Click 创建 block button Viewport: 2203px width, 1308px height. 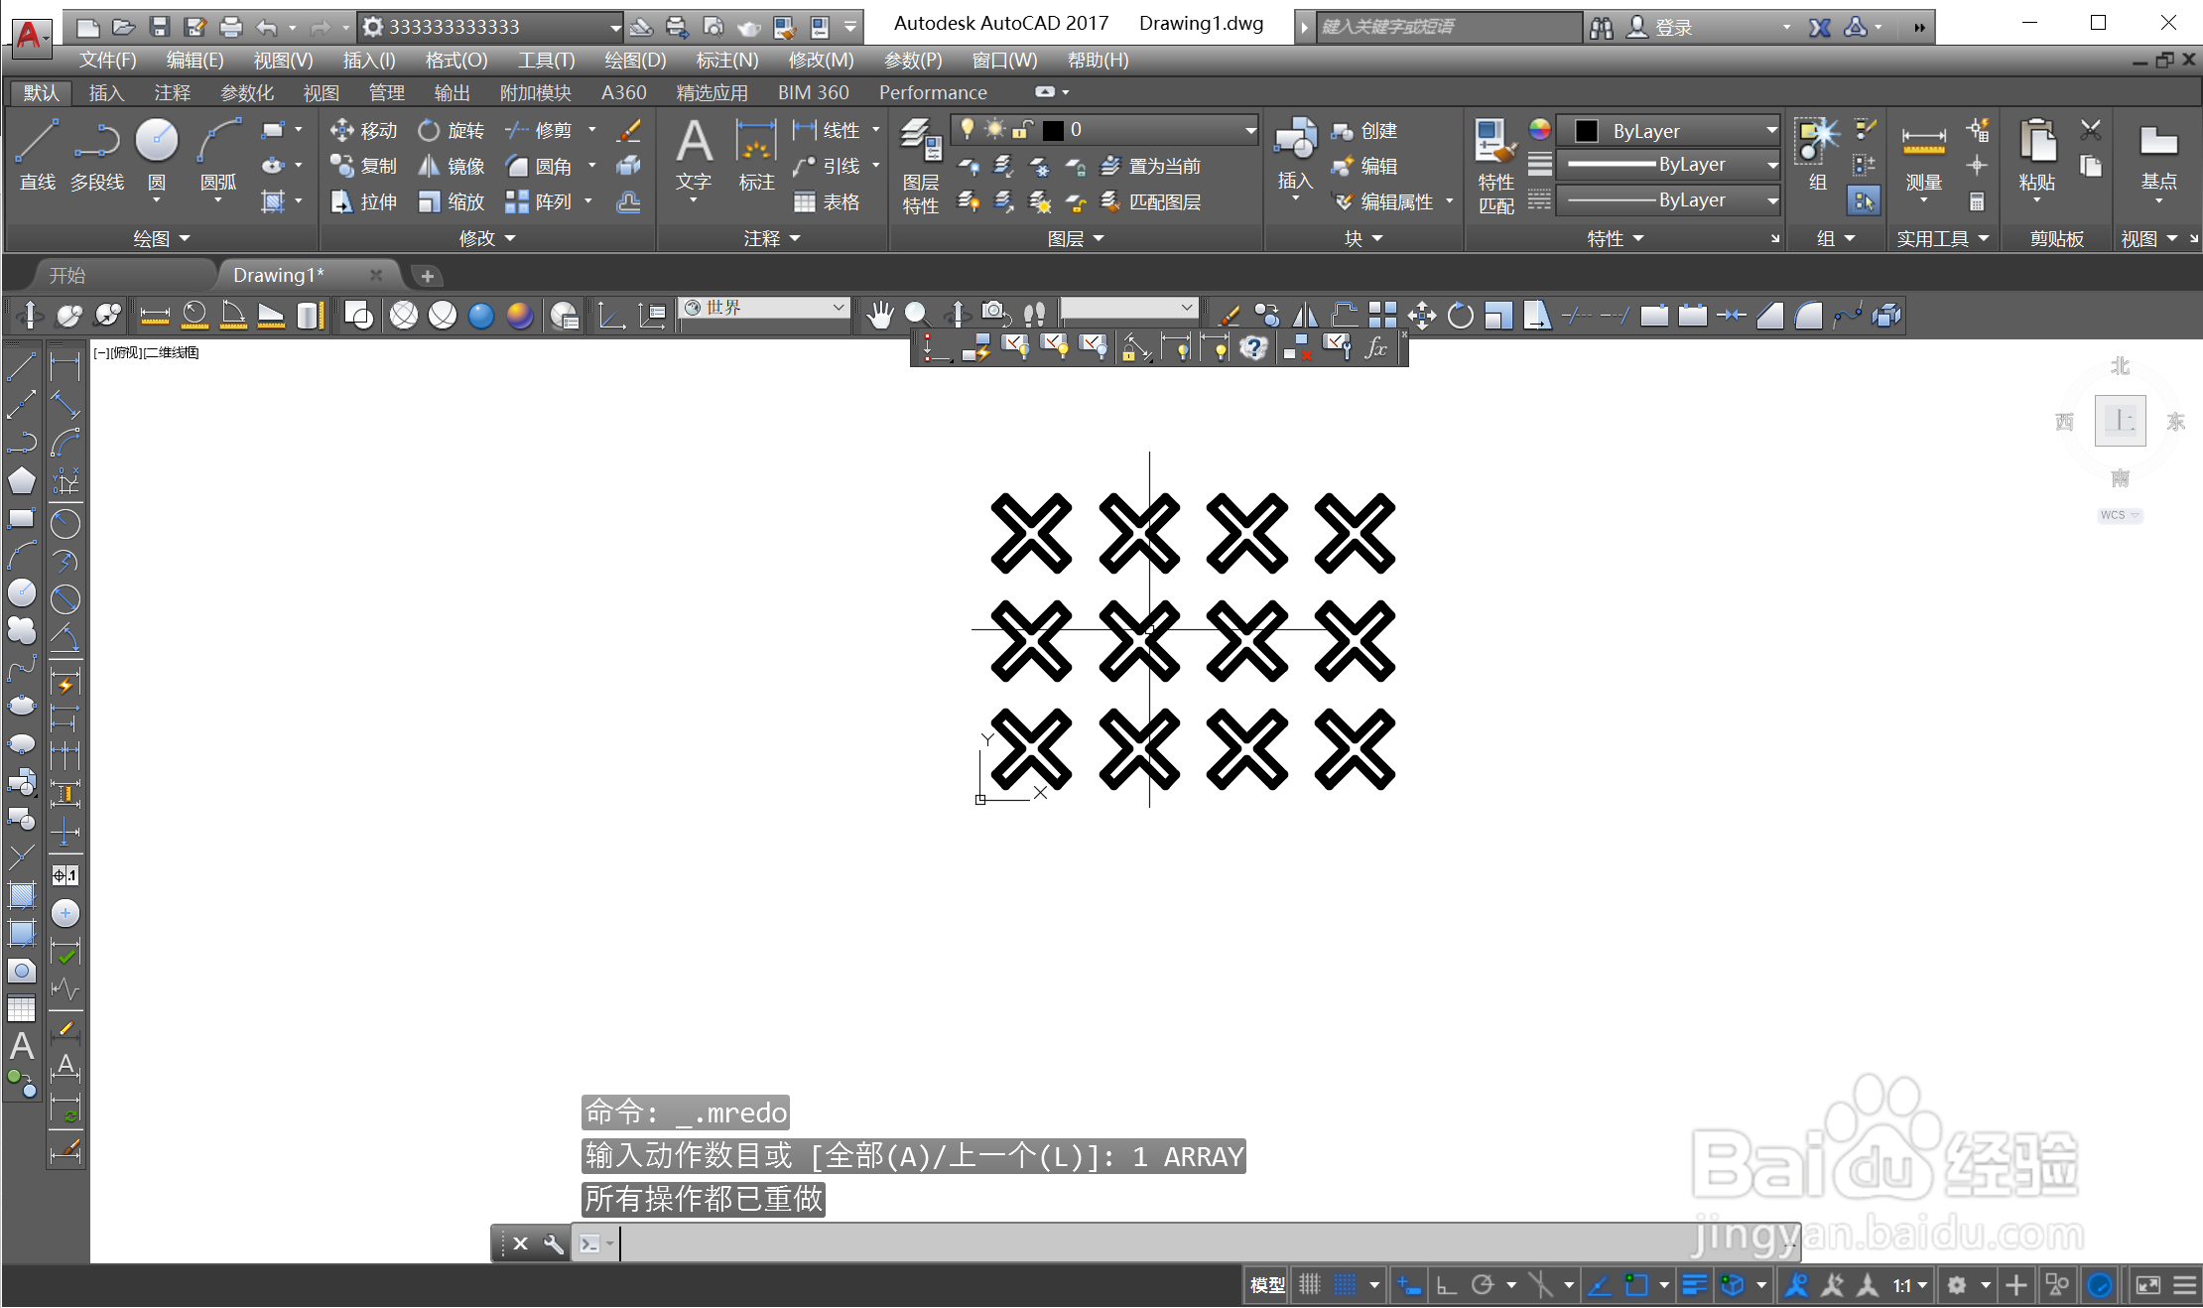pyautogui.click(x=1364, y=130)
